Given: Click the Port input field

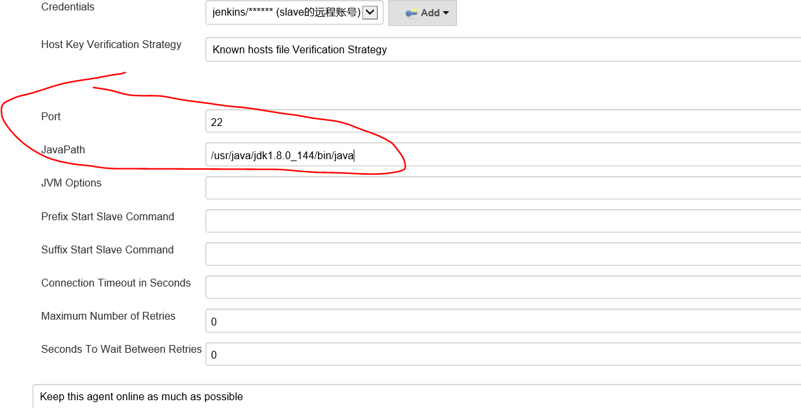Looking at the screenshot, I should click(x=503, y=121).
